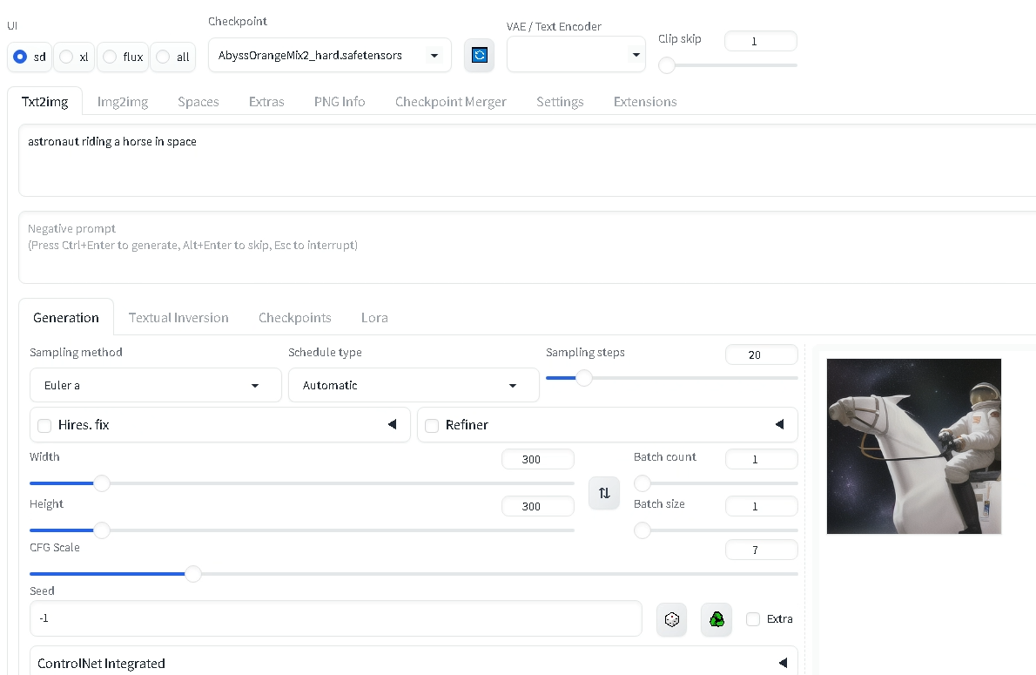
Task: Open the Schedule type dropdown
Action: 414,386
